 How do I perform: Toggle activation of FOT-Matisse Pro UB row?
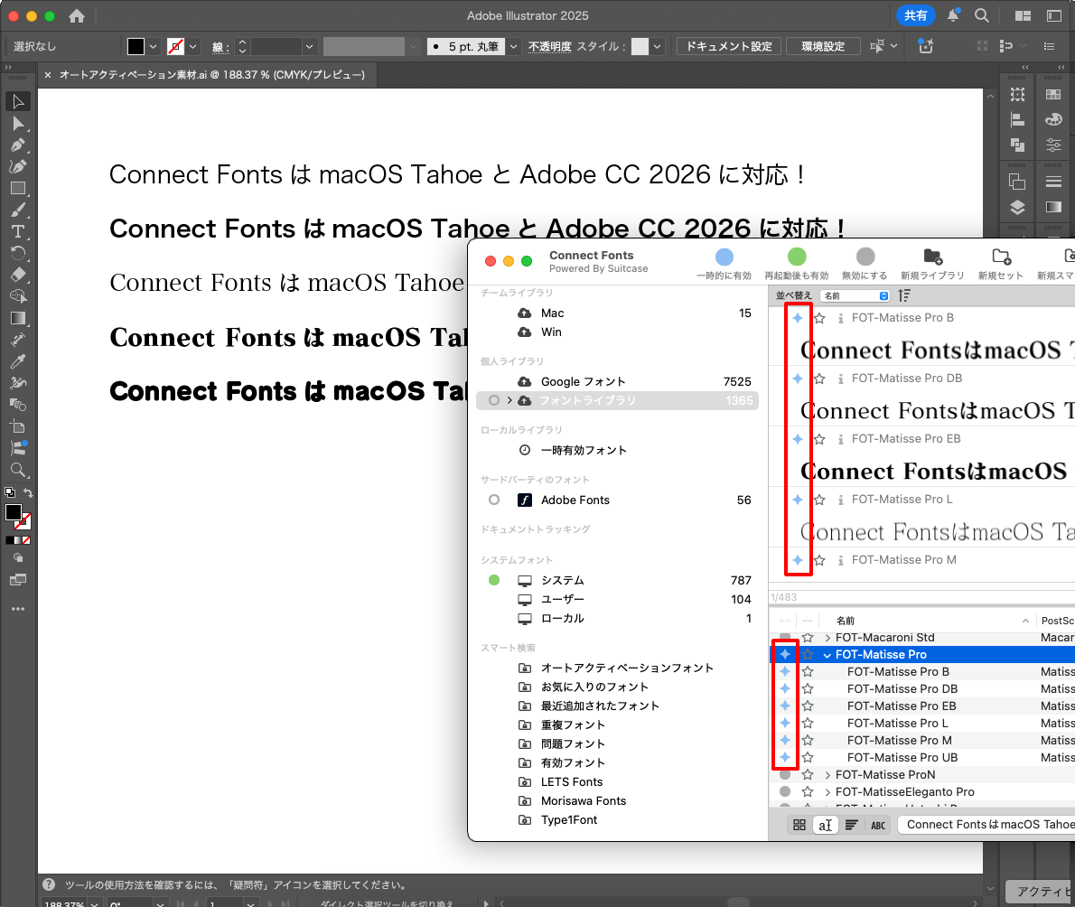pyautogui.click(x=785, y=758)
